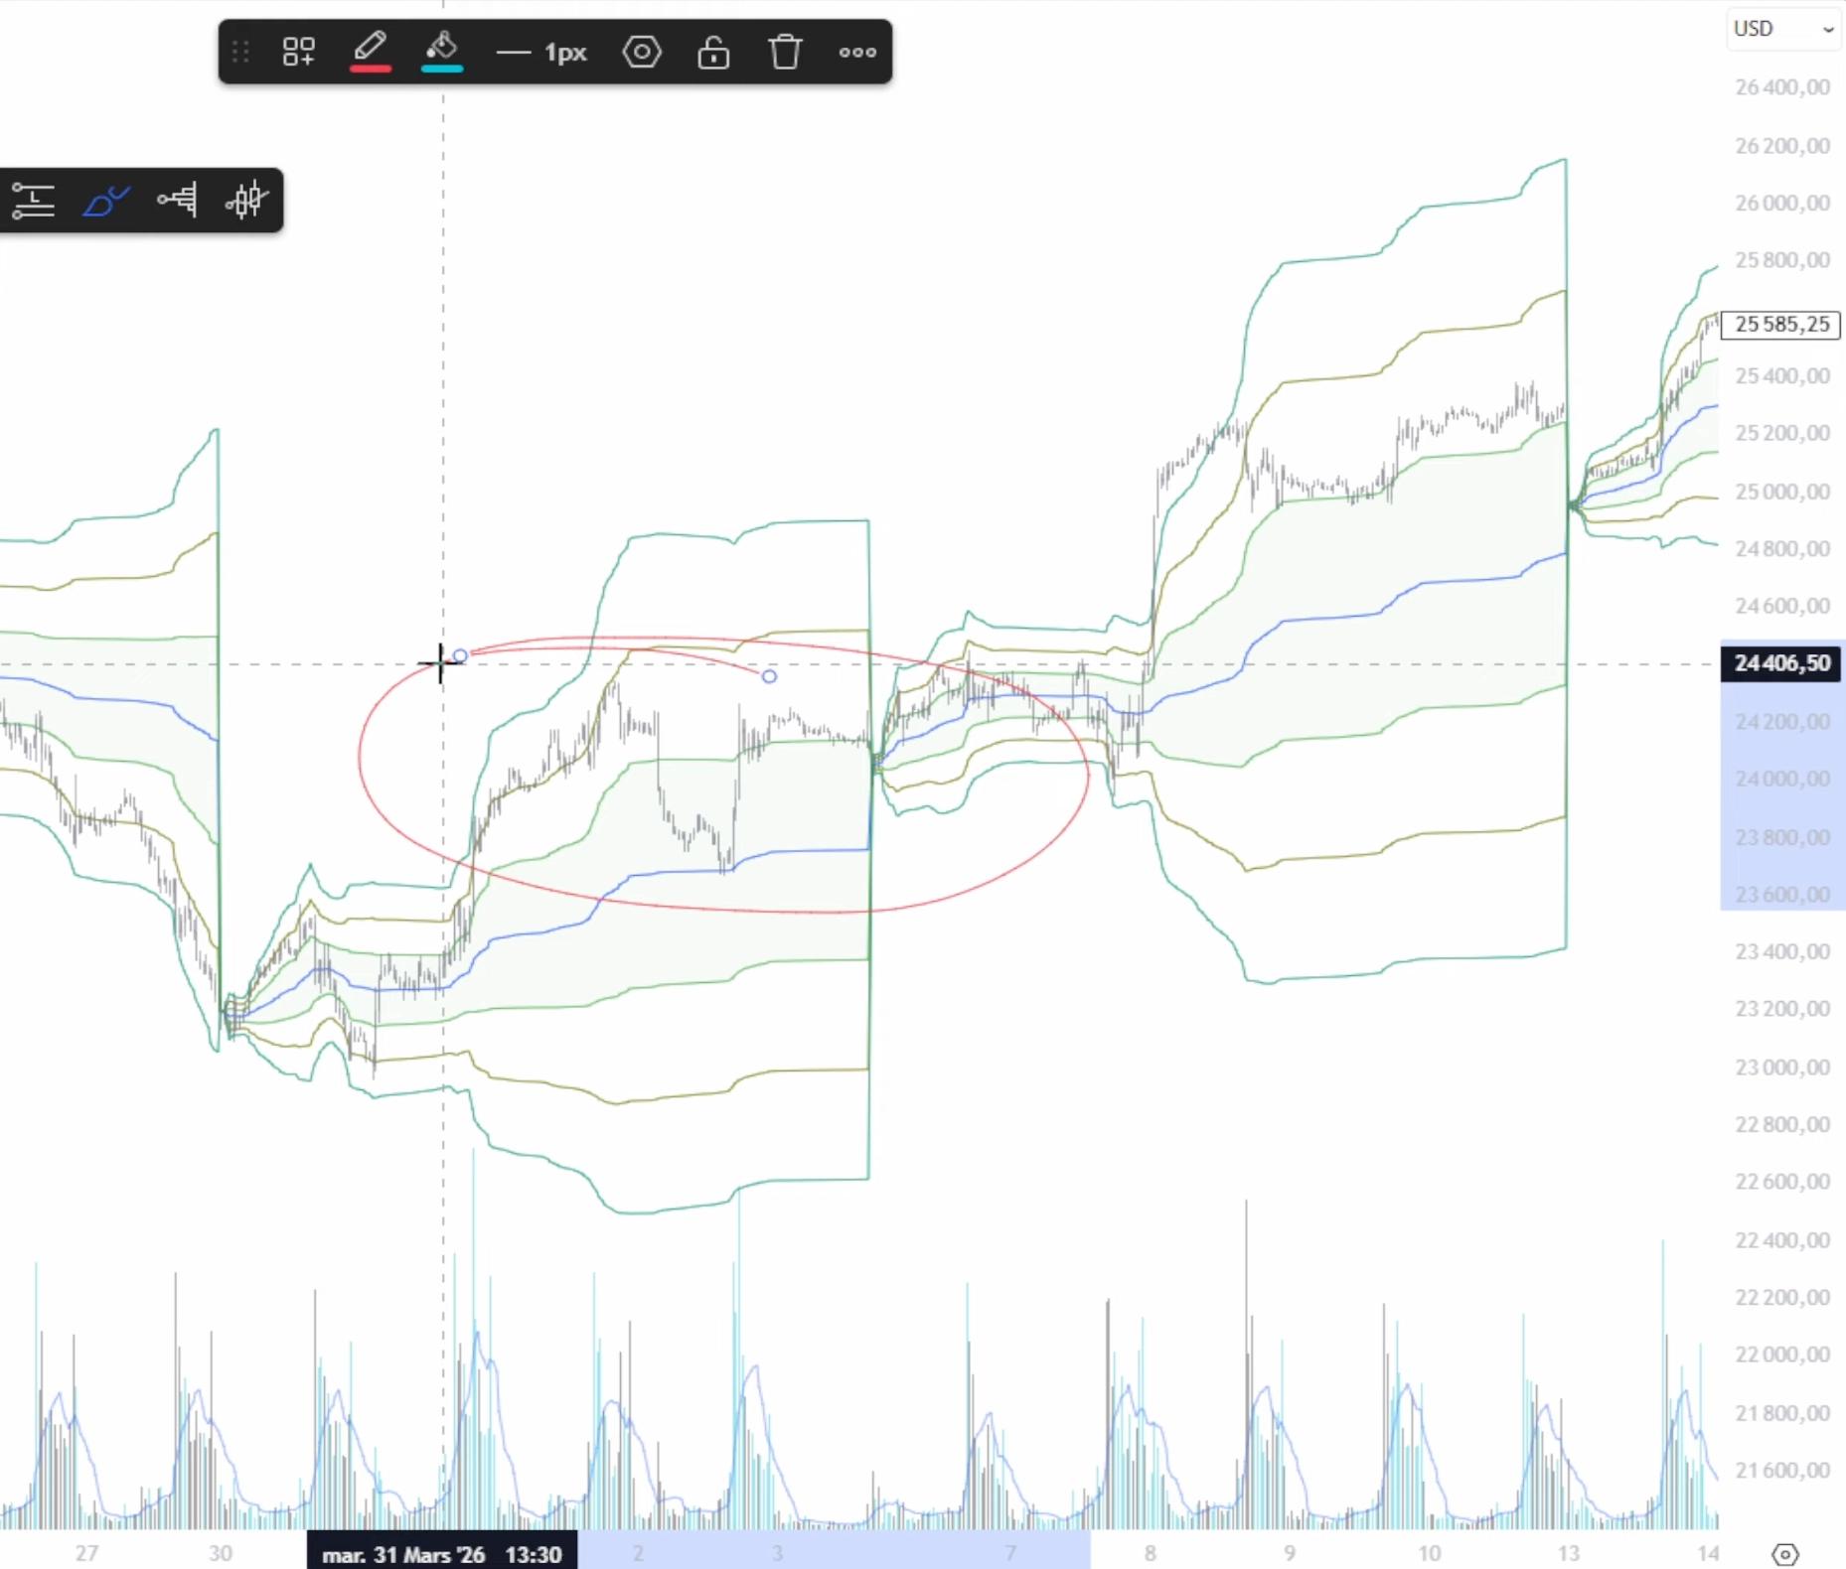Viewport: 1846px width, 1569px height.
Task: Open the ellipsis more-options menu
Action: point(856,52)
